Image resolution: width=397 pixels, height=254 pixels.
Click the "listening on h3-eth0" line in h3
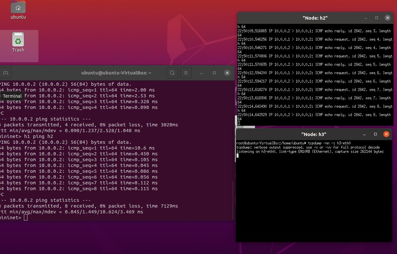(310, 151)
